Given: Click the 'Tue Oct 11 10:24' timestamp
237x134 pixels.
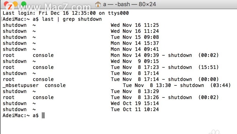Looking at the screenshot, I should pyautogui.click(x=135, y=109).
